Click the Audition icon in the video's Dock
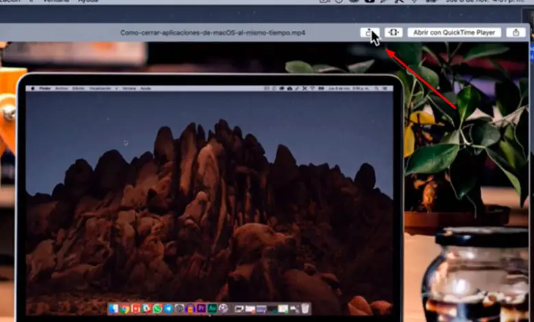The height and width of the screenshot is (322, 534). point(212,308)
